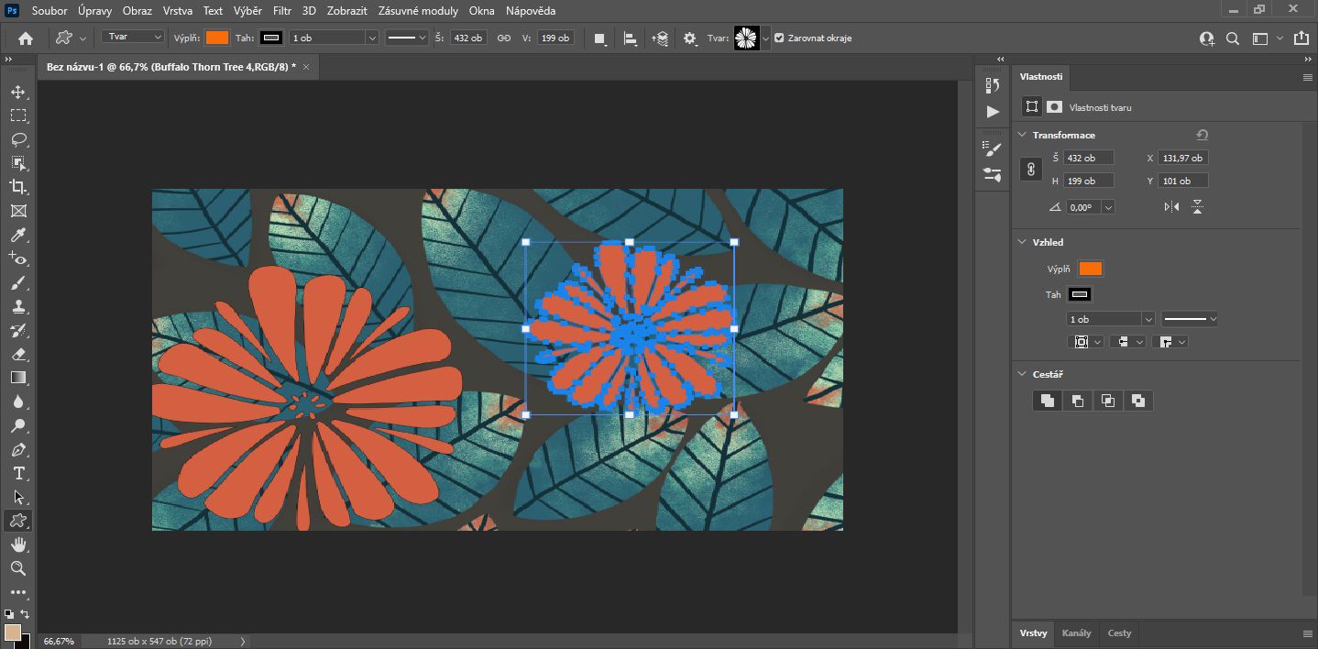Uncheck the Zarovnat okraje checkbox
This screenshot has width=1318, height=649.
(x=779, y=38)
